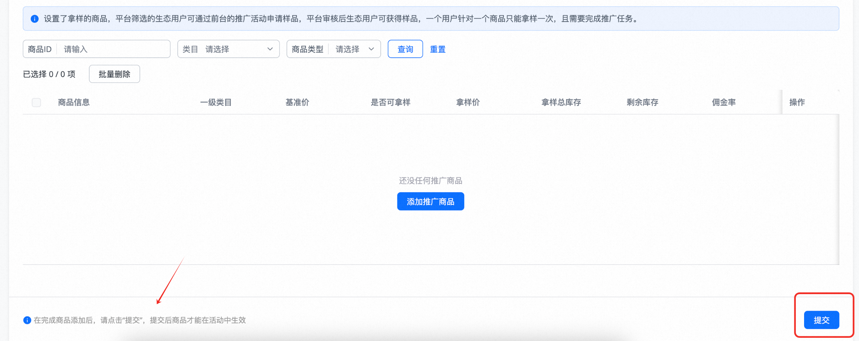The height and width of the screenshot is (341, 859).
Task: Toggle the select-all checkbox in the table header
Action: 36,102
